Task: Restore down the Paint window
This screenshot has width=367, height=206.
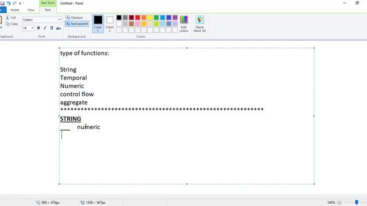Action: click(357, 3)
